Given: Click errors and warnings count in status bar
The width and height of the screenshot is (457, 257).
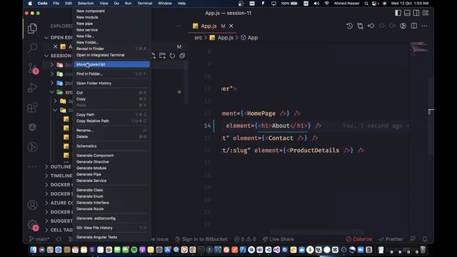Looking at the screenshot, I should point(245,239).
